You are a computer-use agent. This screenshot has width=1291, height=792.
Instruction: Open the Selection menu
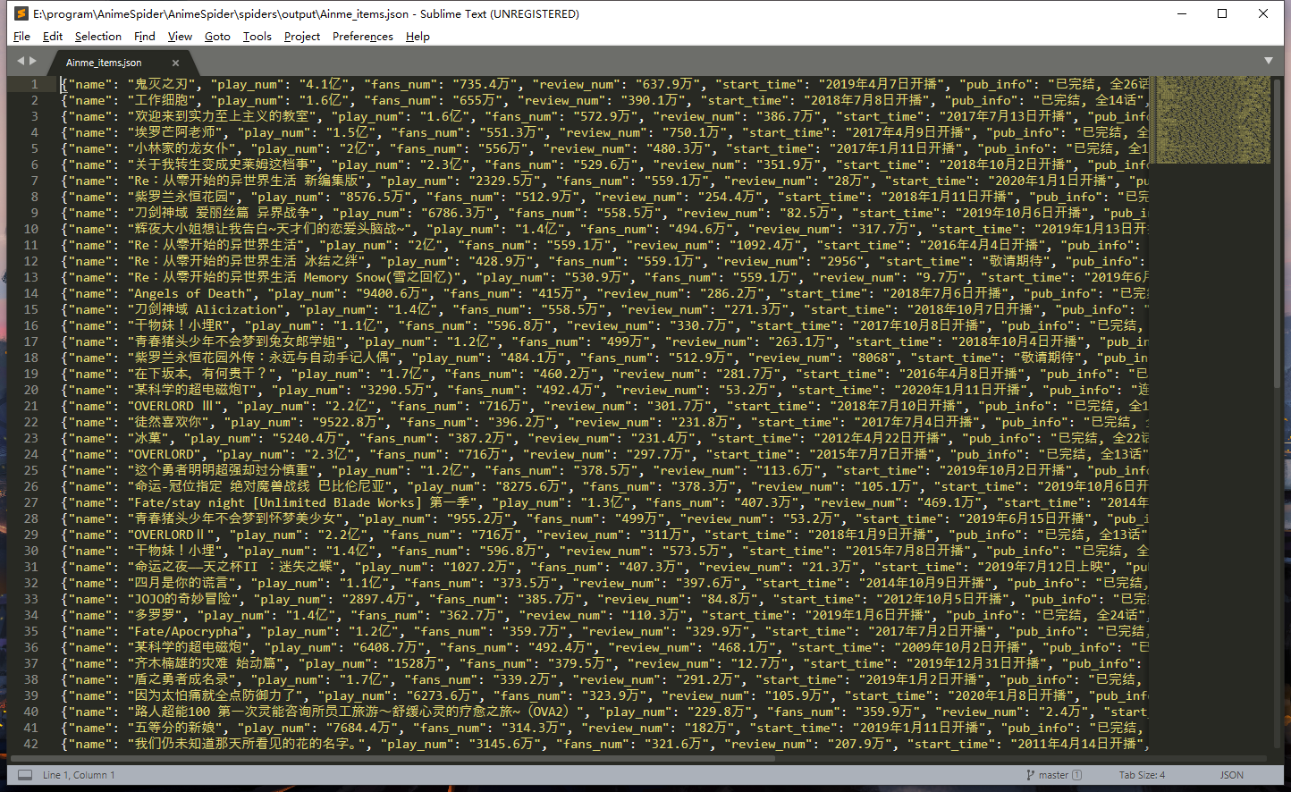[98, 37]
